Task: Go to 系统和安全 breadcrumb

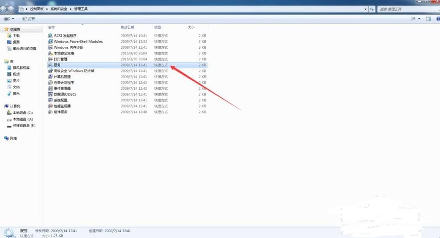Action: 59,9
